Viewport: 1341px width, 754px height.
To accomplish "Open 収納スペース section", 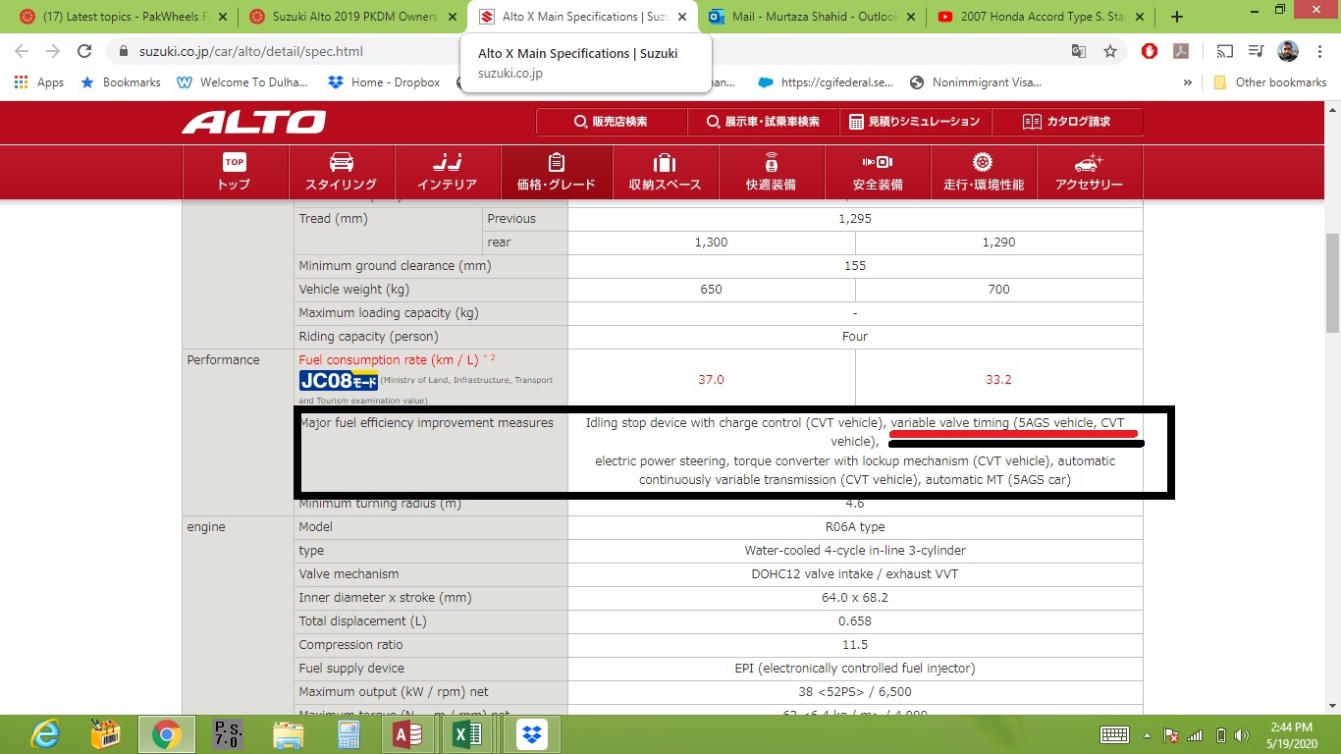I will pyautogui.click(x=665, y=172).
